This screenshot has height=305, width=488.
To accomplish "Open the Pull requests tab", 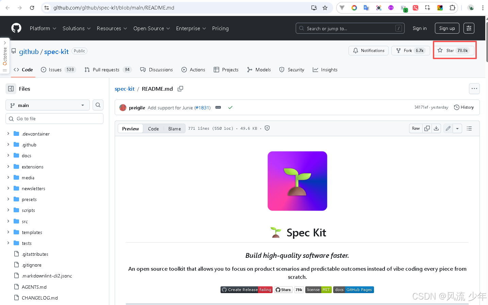I will tap(108, 70).
